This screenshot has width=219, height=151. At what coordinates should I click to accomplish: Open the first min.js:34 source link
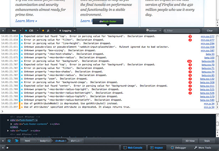pyautogui.click(x=209, y=104)
